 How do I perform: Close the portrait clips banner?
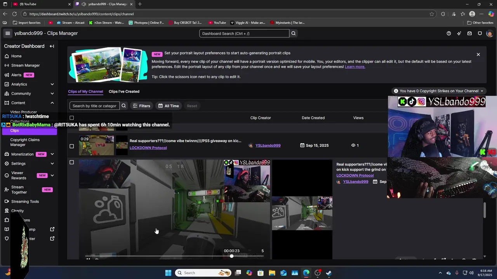point(478,55)
